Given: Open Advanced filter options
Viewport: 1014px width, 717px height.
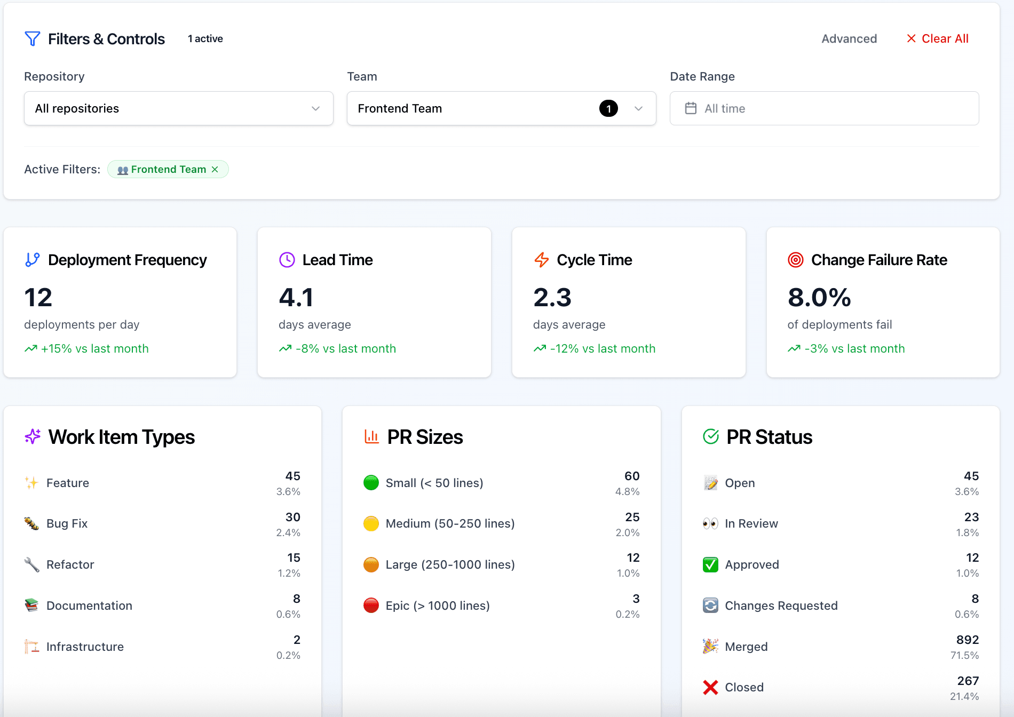Looking at the screenshot, I should coord(849,39).
